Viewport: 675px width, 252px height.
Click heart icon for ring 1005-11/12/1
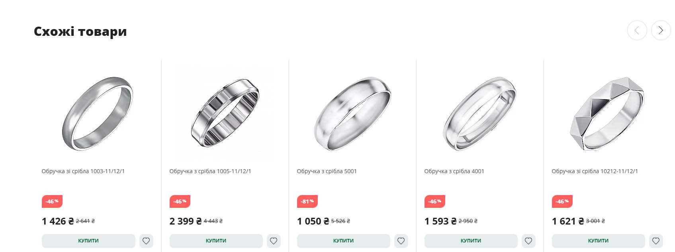tap(274, 241)
